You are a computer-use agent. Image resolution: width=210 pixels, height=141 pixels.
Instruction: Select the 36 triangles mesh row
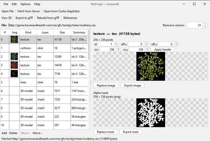pos(44,117)
